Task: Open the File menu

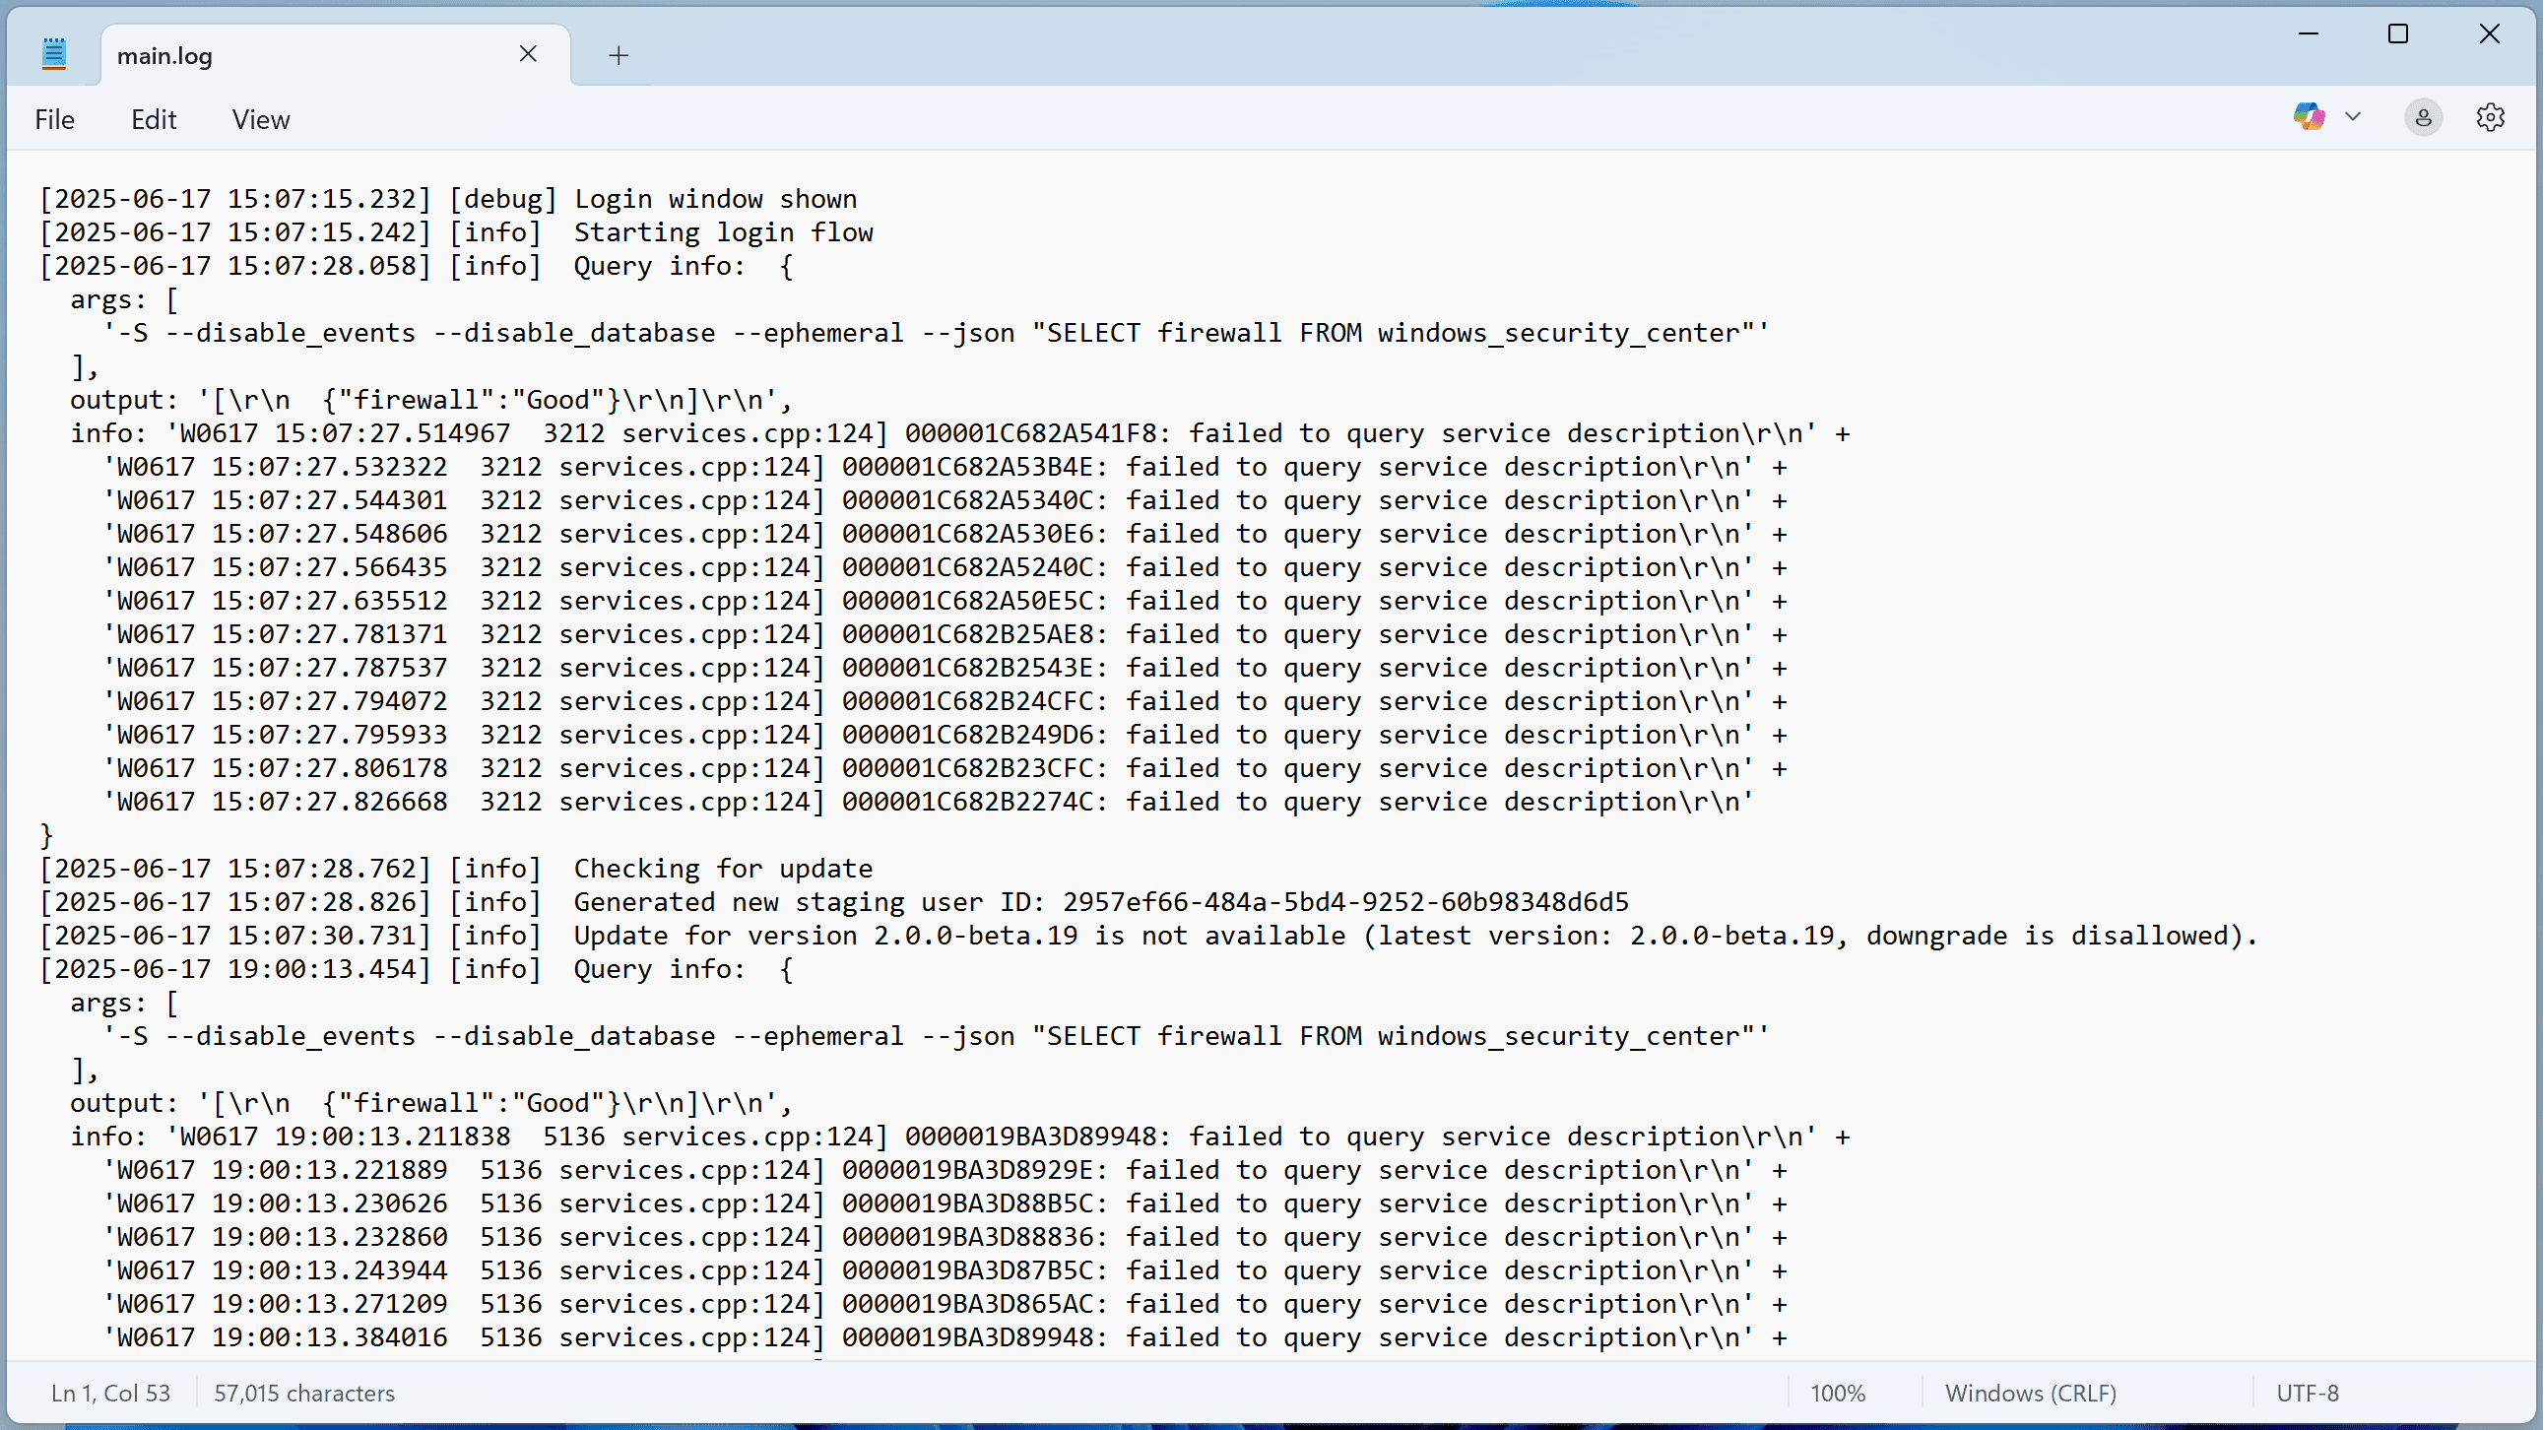Action: point(54,119)
